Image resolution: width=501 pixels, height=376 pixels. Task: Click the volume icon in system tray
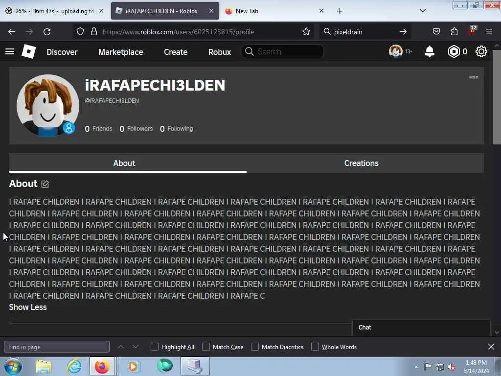pos(452,367)
